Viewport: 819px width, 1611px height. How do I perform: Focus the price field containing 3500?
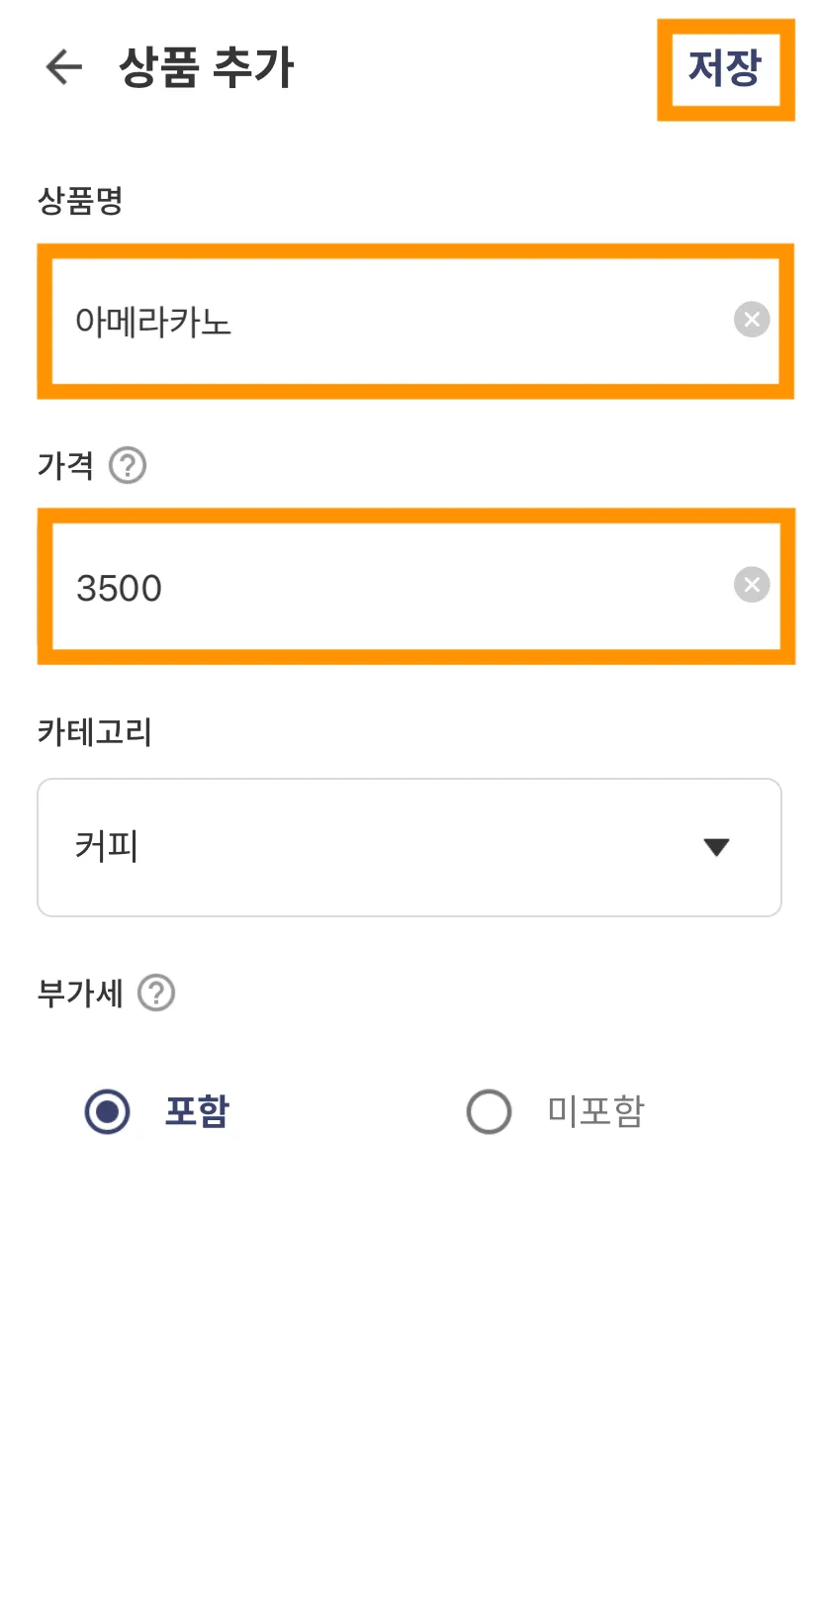(396, 587)
